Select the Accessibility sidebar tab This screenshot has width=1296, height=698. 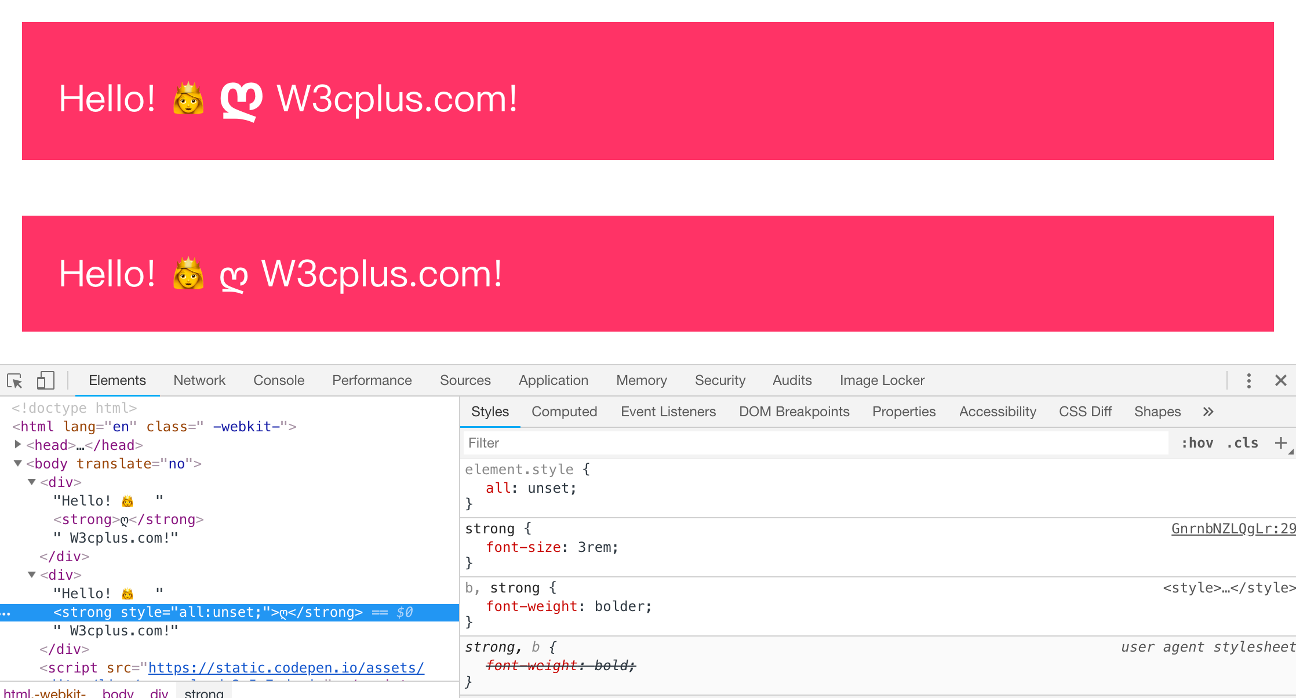(998, 412)
